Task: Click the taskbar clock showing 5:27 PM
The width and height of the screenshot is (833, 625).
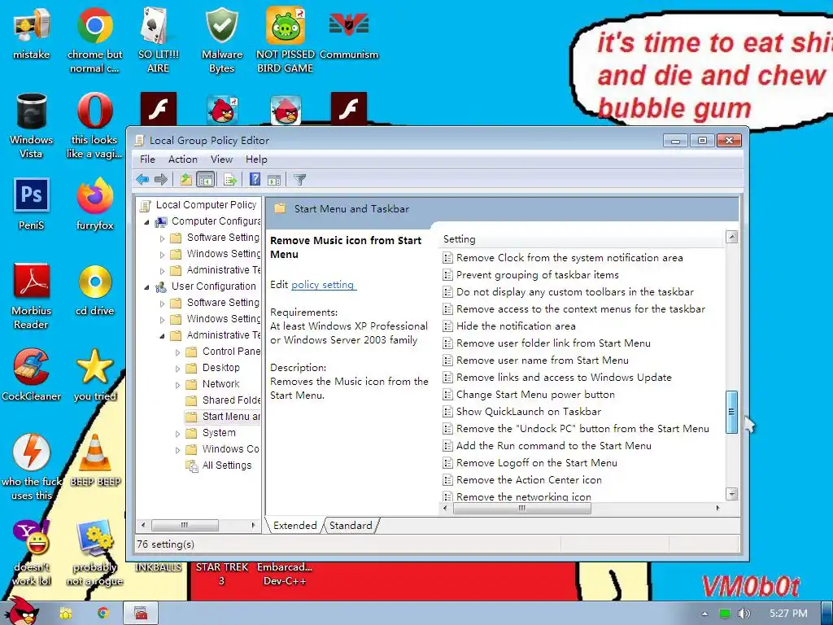Action: tap(788, 614)
